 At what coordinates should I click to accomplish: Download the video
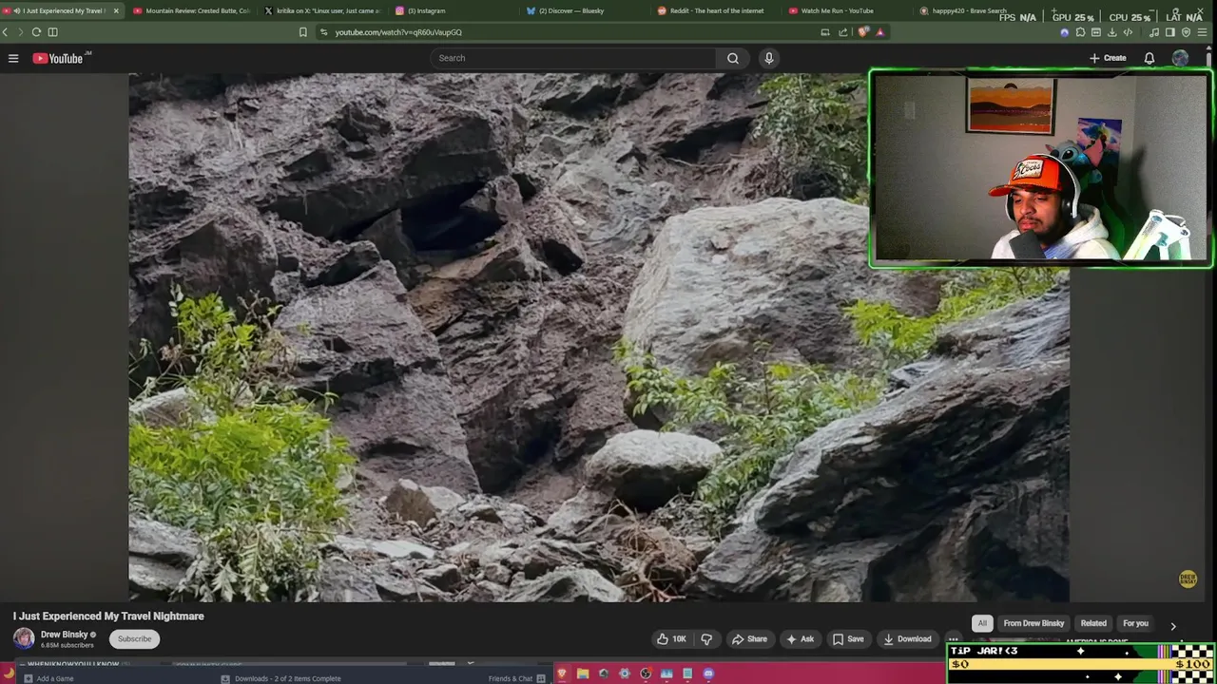tap(907, 639)
